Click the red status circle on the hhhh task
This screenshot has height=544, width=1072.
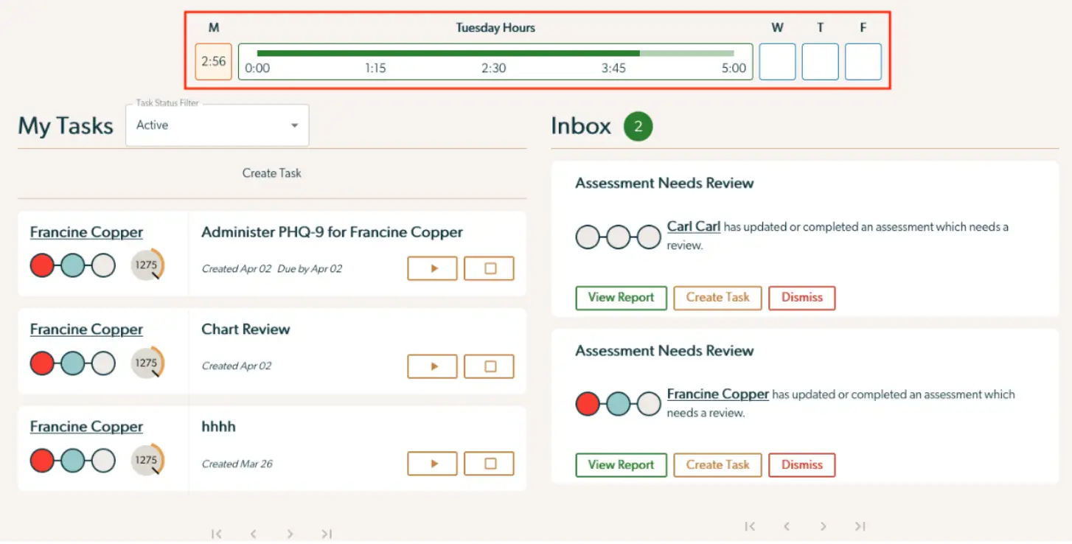[x=42, y=460]
